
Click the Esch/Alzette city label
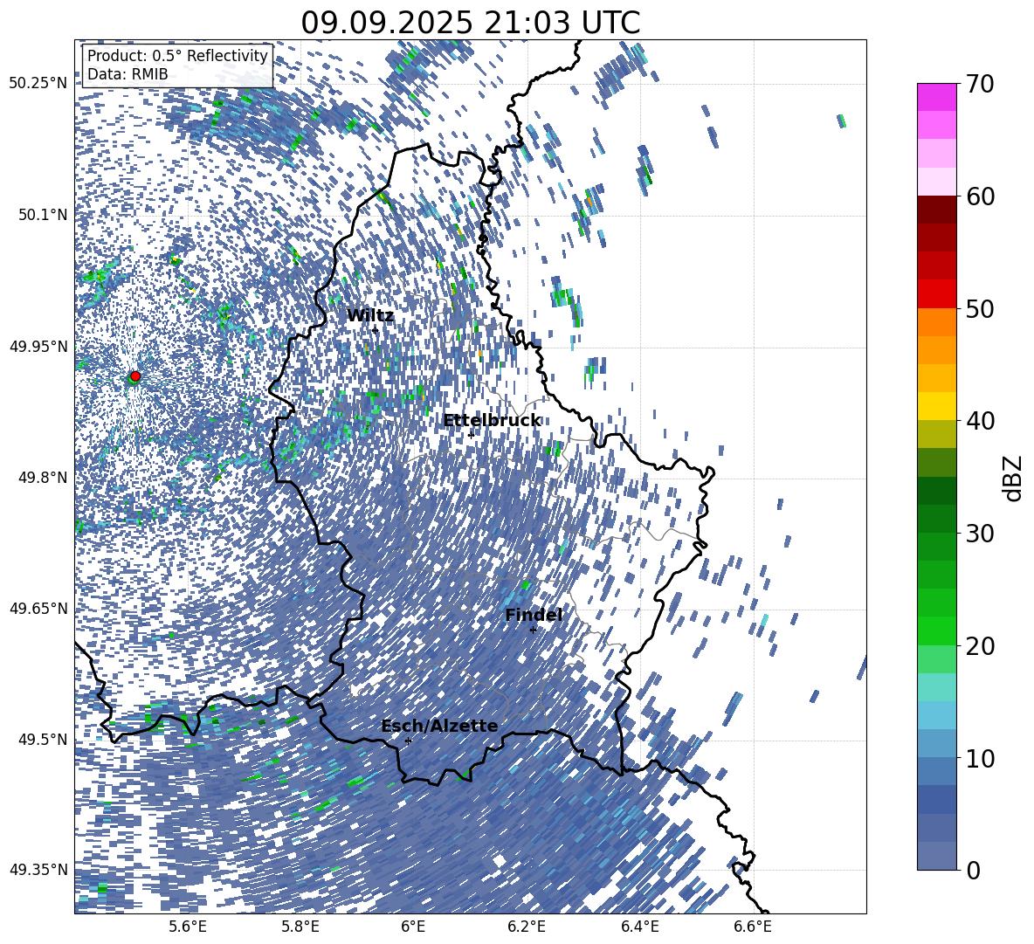coord(439,726)
